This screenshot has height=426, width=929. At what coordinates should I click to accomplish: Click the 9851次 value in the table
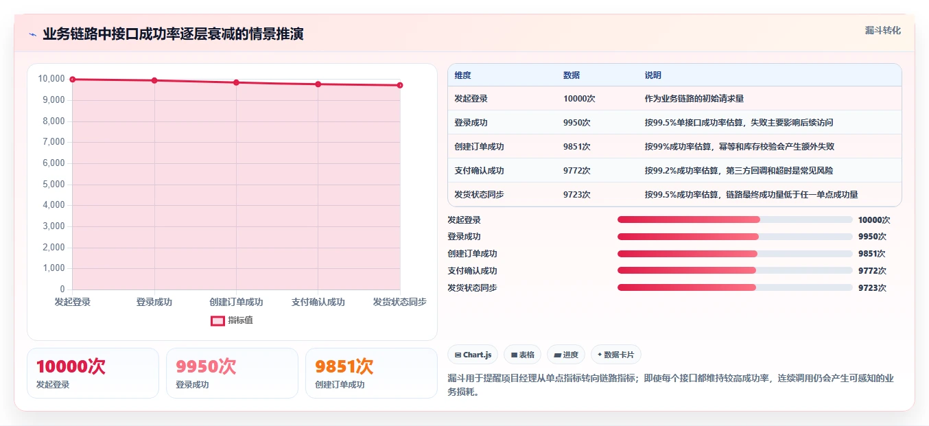[x=577, y=147]
